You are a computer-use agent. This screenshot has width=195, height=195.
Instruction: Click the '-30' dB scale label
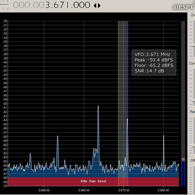5,21
